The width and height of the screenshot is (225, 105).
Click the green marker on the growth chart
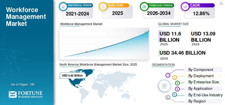click(x=145, y=32)
